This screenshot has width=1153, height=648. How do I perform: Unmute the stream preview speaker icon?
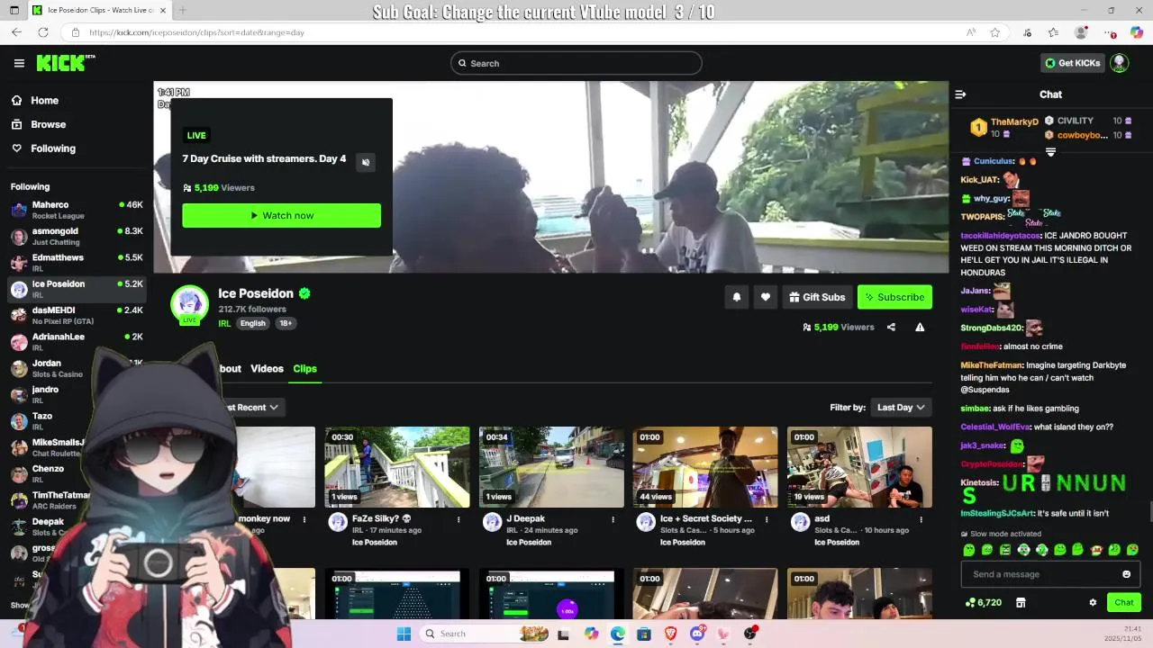pyautogui.click(x=365, y=162)
